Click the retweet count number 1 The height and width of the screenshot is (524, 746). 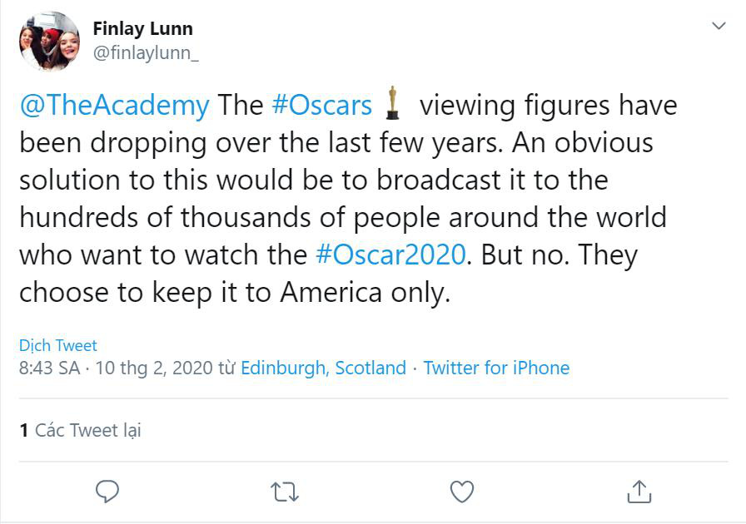coord(24,431)
